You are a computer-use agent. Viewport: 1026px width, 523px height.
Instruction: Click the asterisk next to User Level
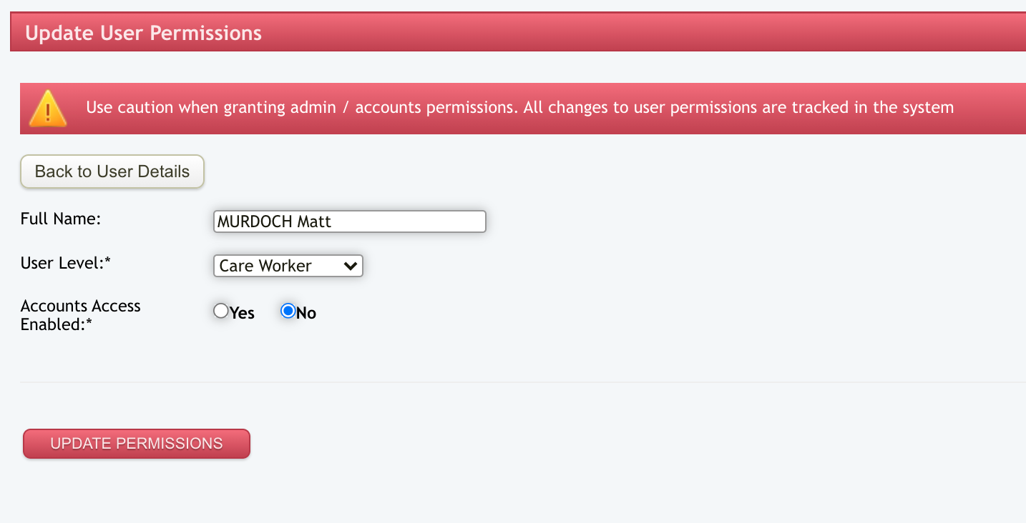click(108, 262)
